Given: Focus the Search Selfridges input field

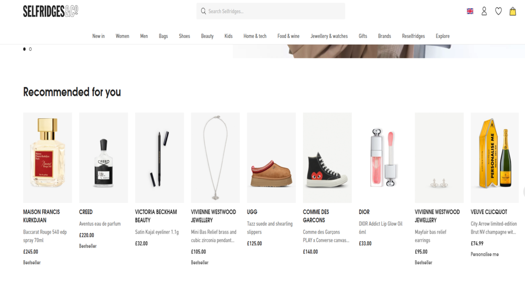Looking at the screenshot, I should click(271, 11).
